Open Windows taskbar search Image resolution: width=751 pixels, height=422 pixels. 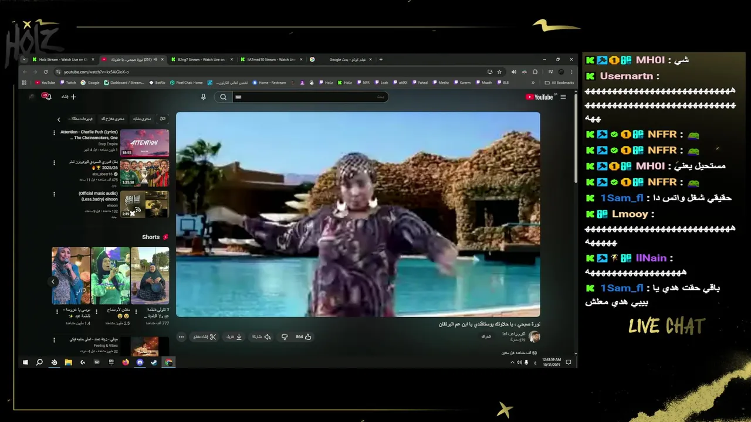pos(39,362)
